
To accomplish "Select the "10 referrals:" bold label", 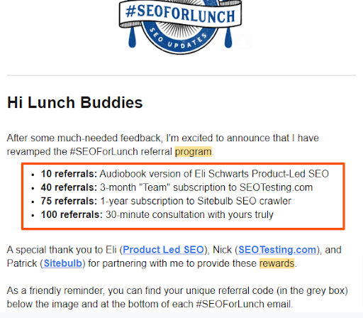I will tap(69, 174).
